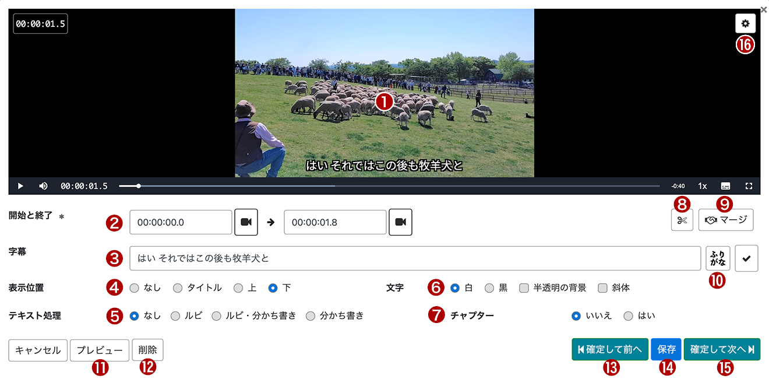
Task: Toggle captions display in the video player
Action: coord(725,185)
